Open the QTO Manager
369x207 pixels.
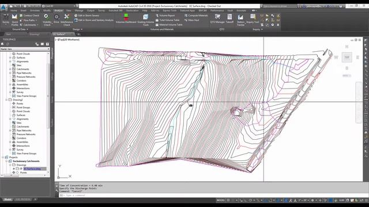217,18
